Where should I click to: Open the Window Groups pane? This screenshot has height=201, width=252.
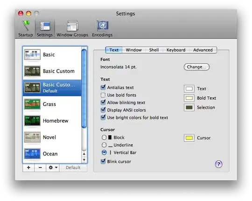[72, 28]
